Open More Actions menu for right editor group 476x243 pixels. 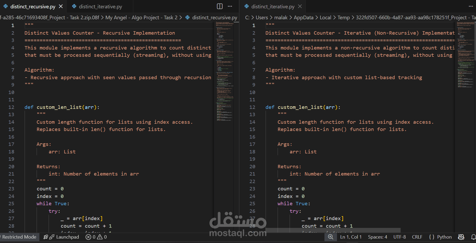tap(471, 6)
